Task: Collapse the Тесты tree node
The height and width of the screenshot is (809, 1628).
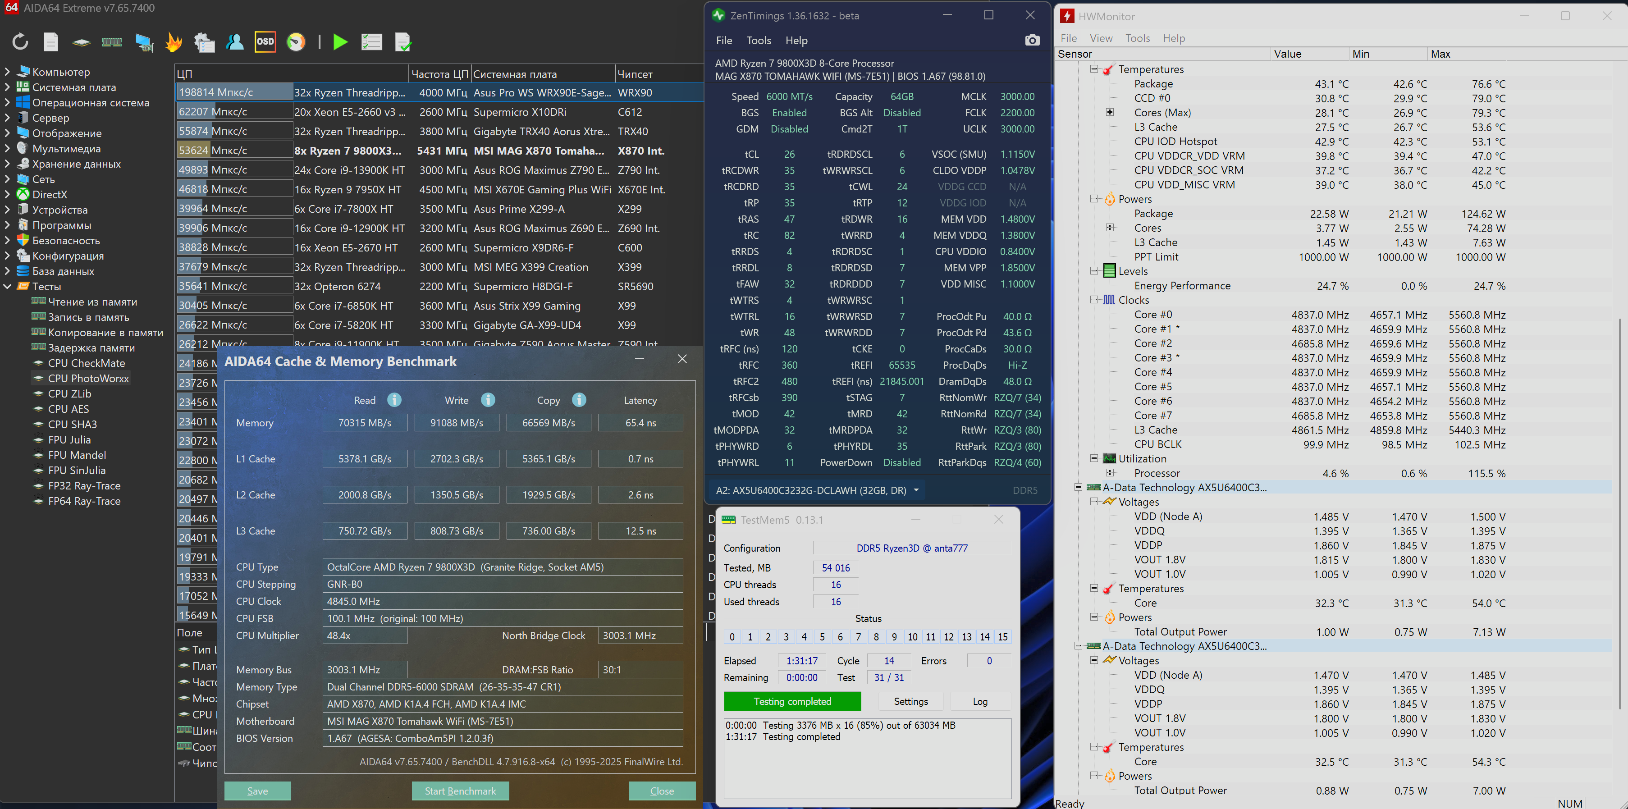Action: click(x=8, y=287)
